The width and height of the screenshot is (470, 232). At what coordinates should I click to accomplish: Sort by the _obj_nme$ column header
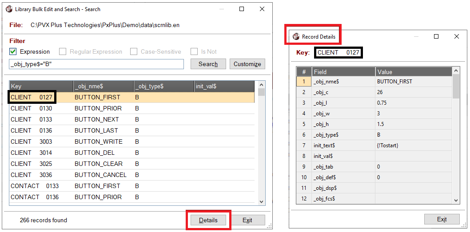pos(103,86)
